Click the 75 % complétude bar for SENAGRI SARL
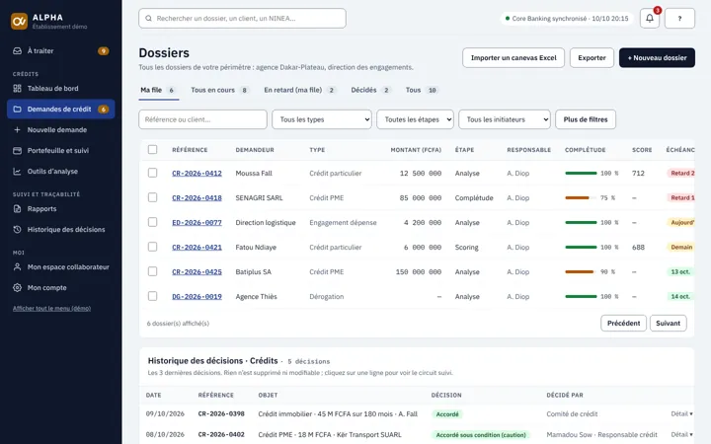This screenshot has width=711, height=444. [581, 197]
